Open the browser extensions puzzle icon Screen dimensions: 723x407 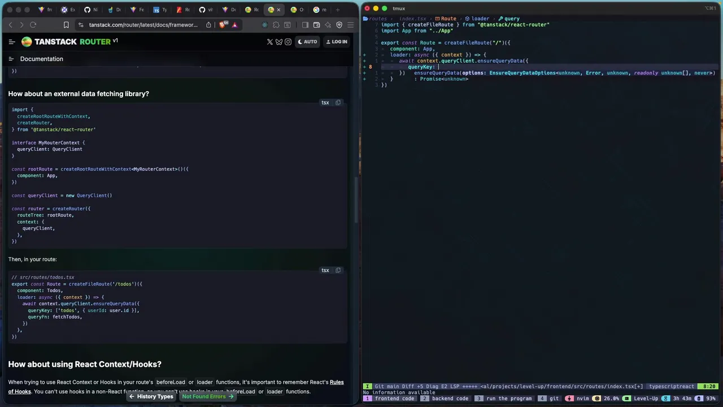point(276,25)
